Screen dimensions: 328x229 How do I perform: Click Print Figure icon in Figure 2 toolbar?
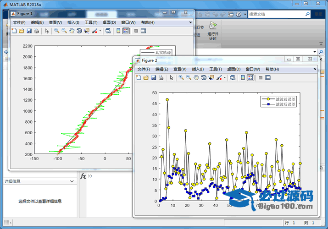[161, 78]
